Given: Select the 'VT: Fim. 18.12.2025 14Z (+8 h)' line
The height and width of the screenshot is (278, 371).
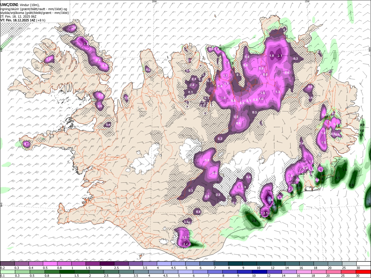Looking at the screenshot, I should tap(23, 20).
